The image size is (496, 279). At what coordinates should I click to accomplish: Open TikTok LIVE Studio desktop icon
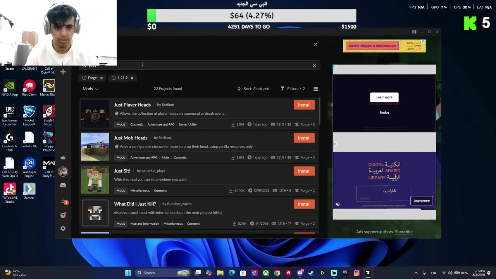click(x=10, y=193)
